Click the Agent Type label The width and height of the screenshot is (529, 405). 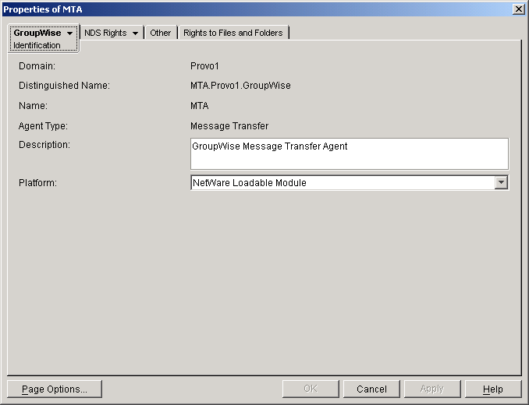click(43, 126)
